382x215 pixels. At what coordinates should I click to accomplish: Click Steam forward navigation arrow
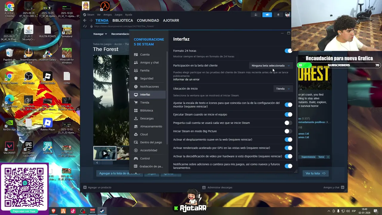click(91, 20)
